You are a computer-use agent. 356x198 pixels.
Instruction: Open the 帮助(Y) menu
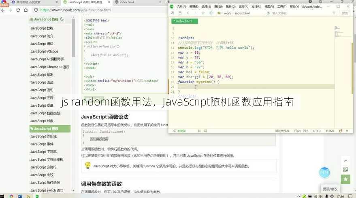(x=294, y=6)
